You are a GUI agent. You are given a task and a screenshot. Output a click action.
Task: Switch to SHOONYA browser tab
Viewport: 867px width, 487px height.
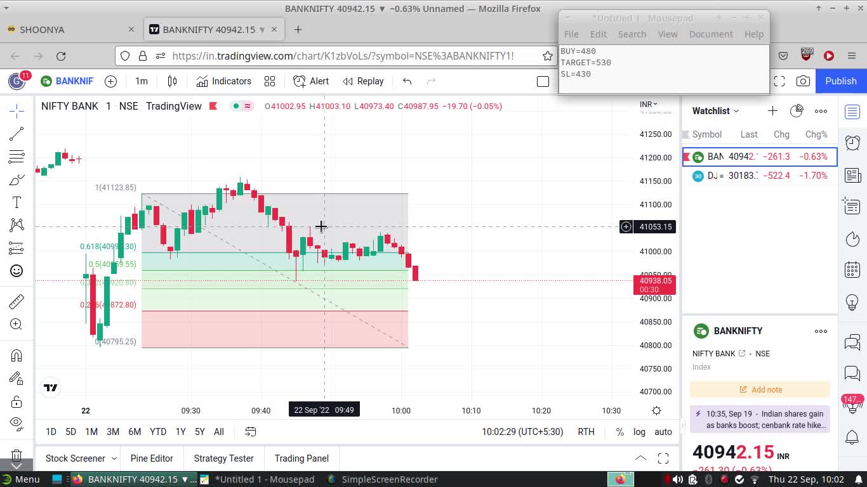pos(70,29)
